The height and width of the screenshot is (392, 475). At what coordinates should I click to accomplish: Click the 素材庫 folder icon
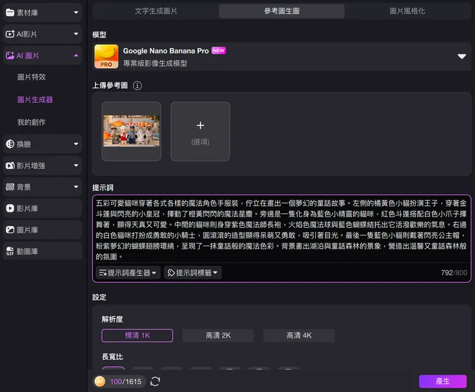[x=10, y=12]
